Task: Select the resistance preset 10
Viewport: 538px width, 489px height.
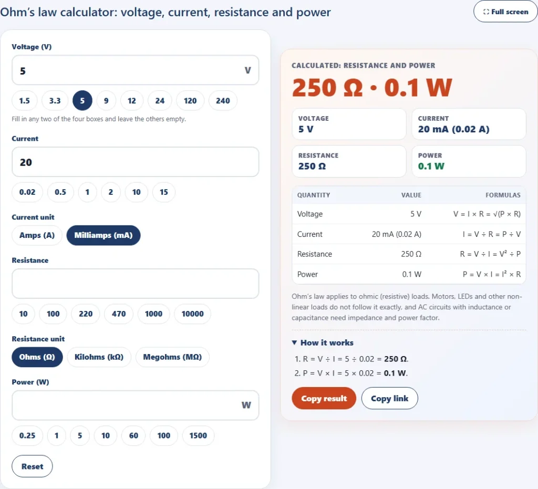Action: click(x=23, y=314)
